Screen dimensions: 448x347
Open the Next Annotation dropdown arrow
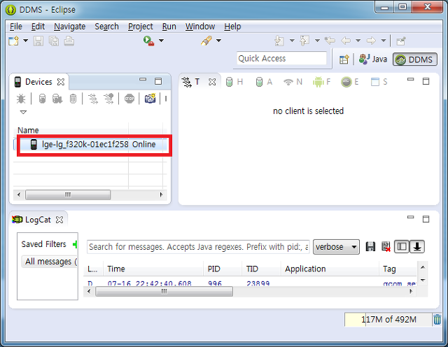(292, 41)
